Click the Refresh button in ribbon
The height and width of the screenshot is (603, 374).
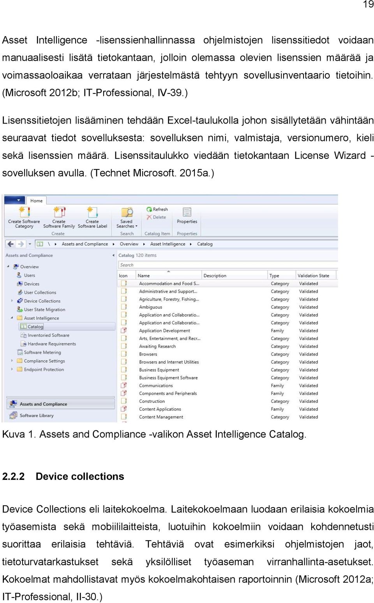point(157,209)
